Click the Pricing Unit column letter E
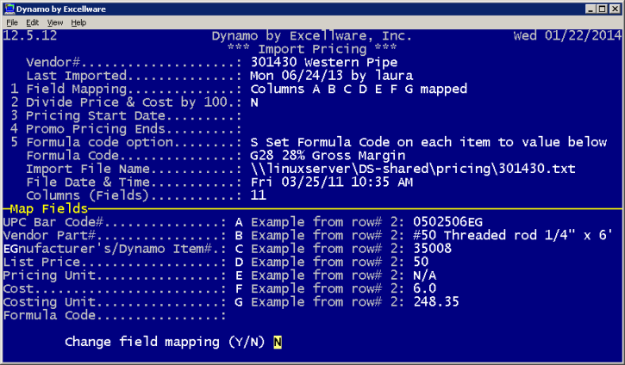 (x=239, y=275)
